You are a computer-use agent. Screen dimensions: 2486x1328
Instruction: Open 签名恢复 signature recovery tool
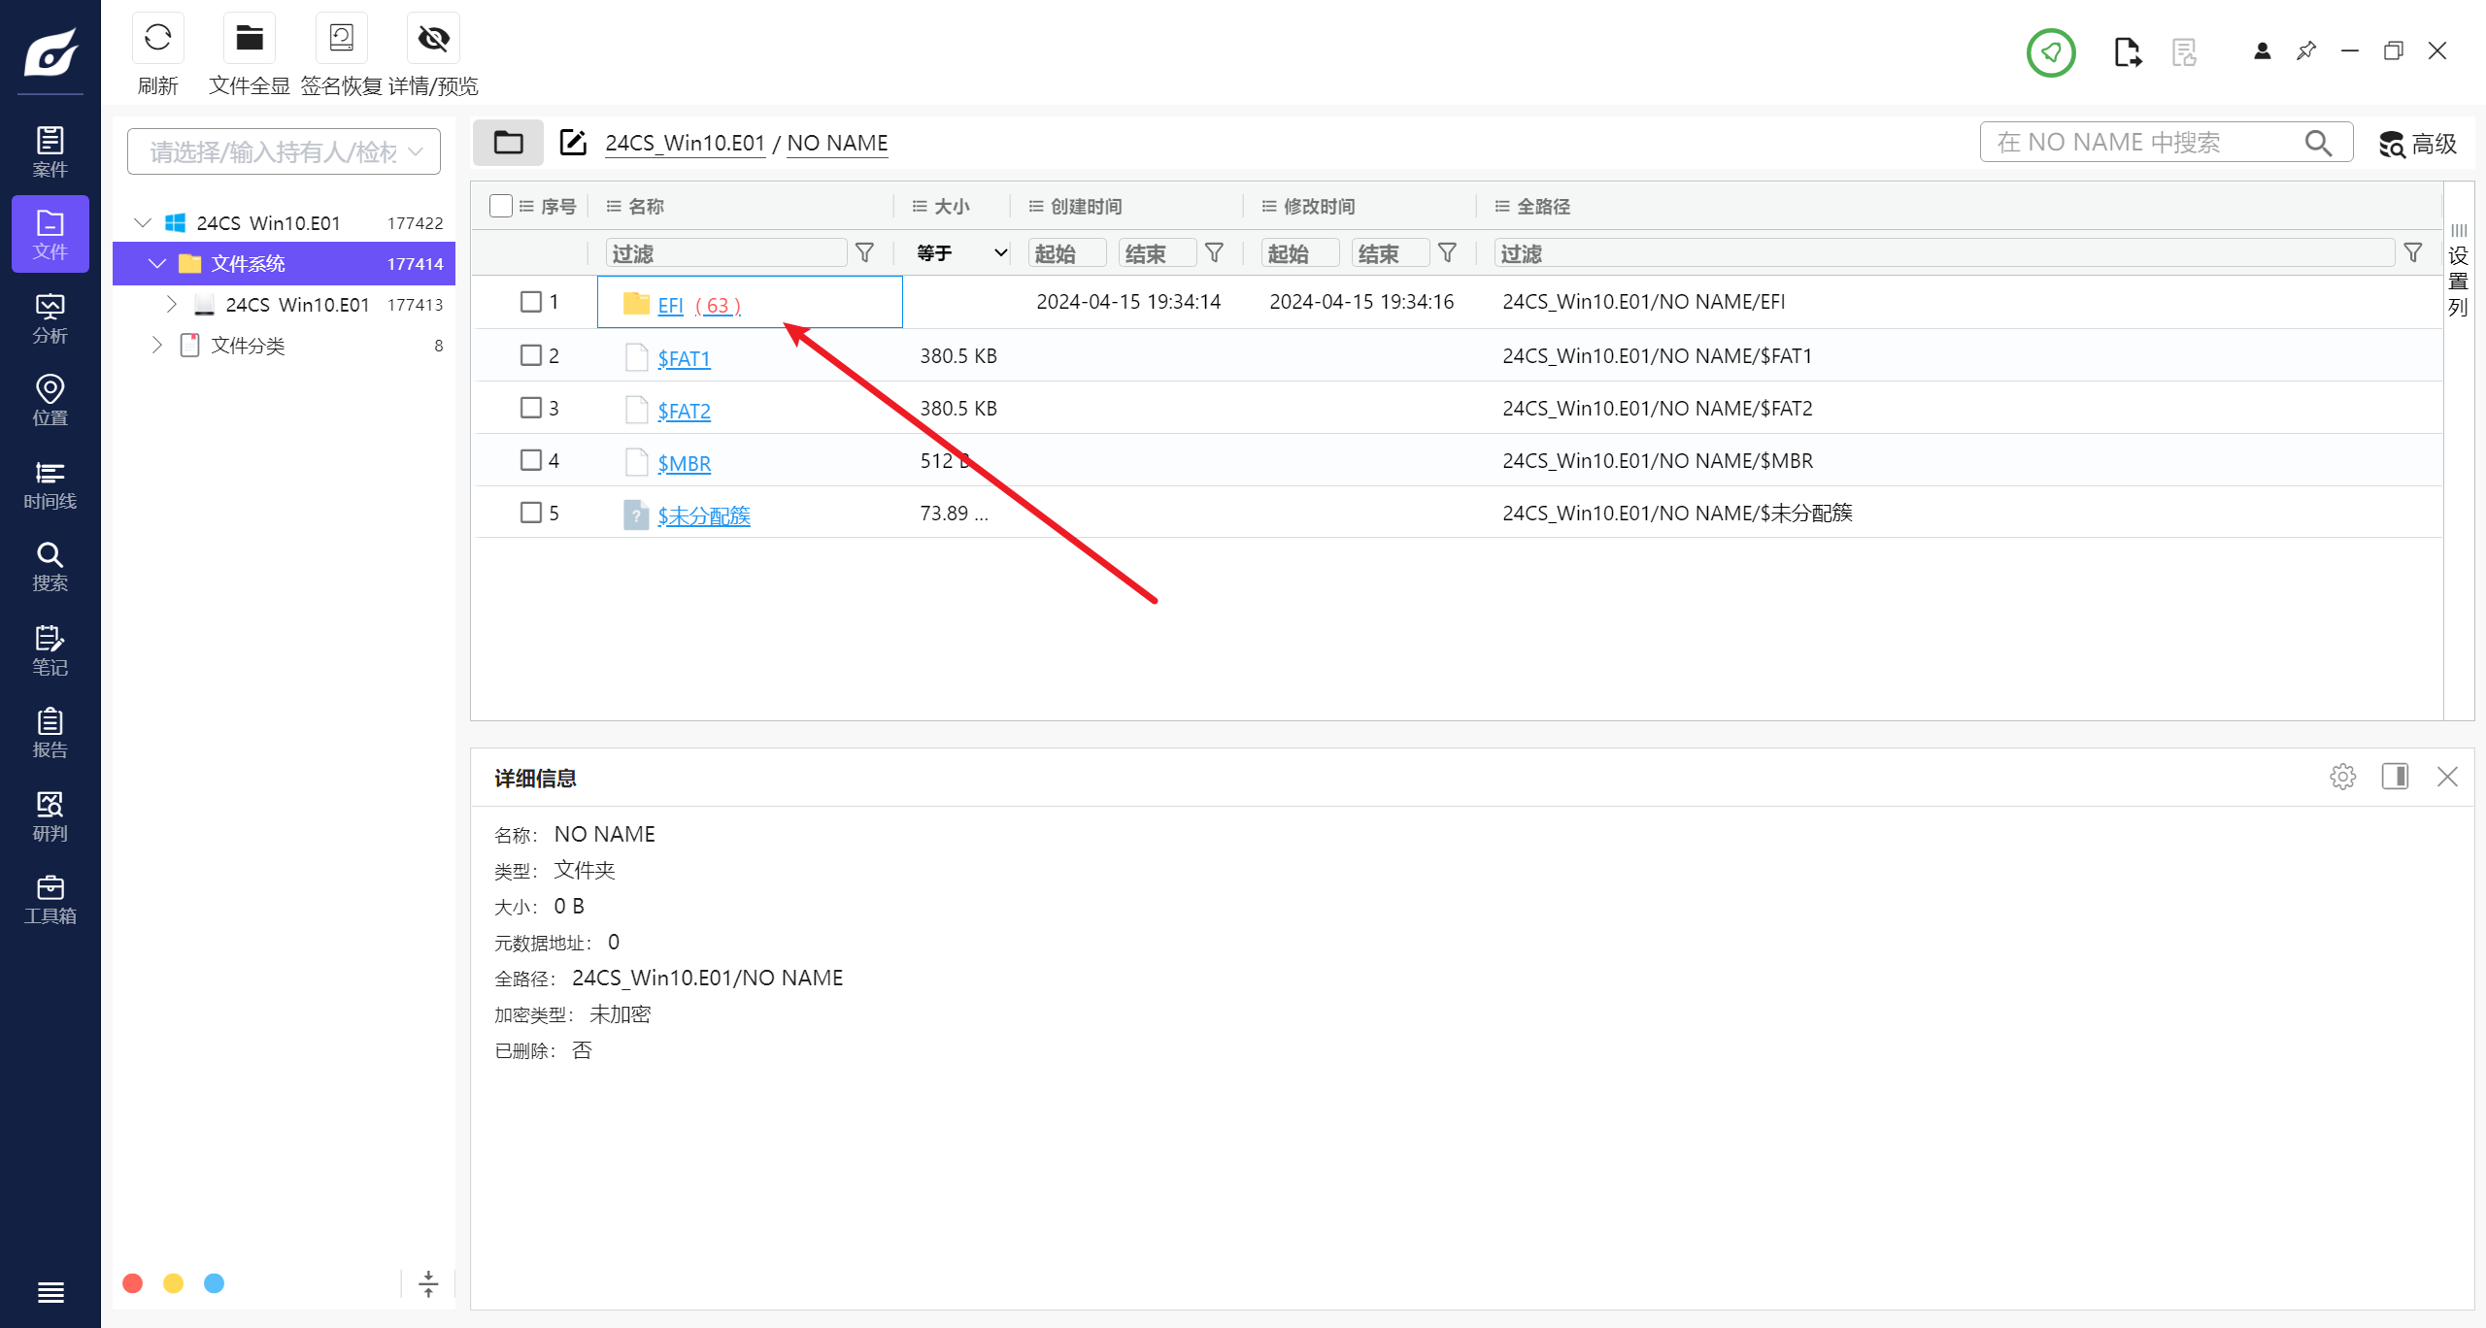tap(341, 39)
